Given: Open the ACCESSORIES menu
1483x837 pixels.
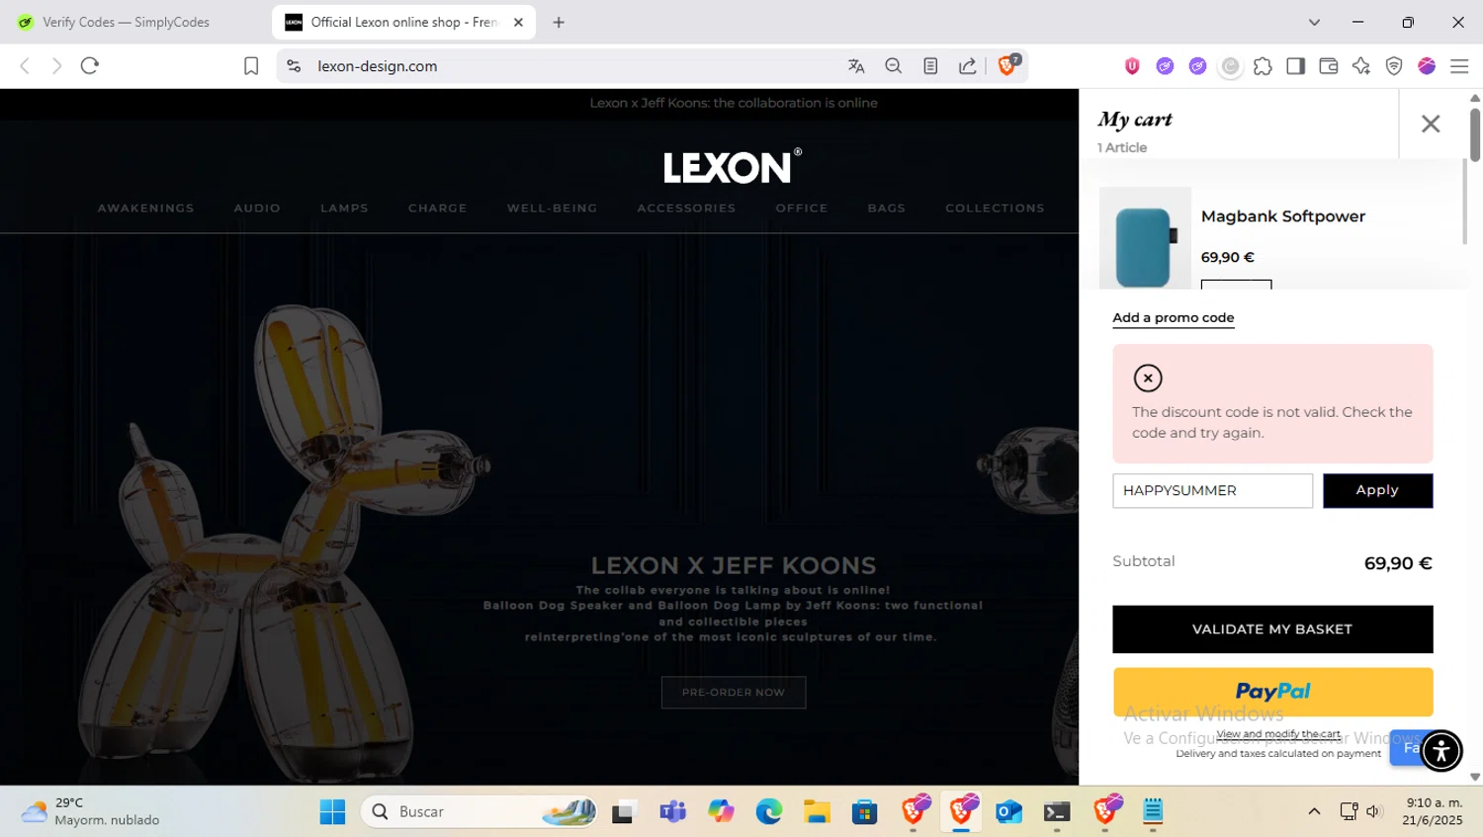Looking at the screenshot, I should (x=686, y=209).
